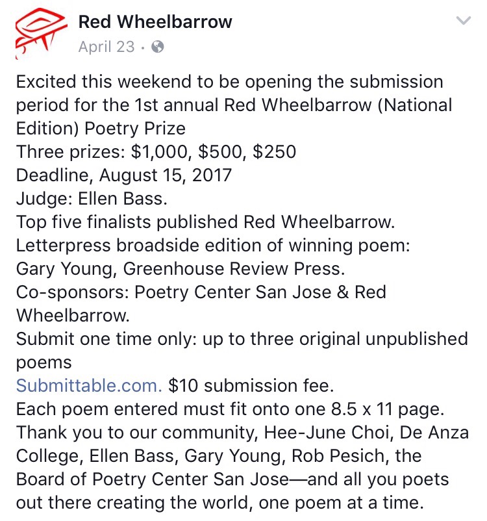Click the globe public privacy icon
This screenshot has width=487, height=521.
[158, 47]
